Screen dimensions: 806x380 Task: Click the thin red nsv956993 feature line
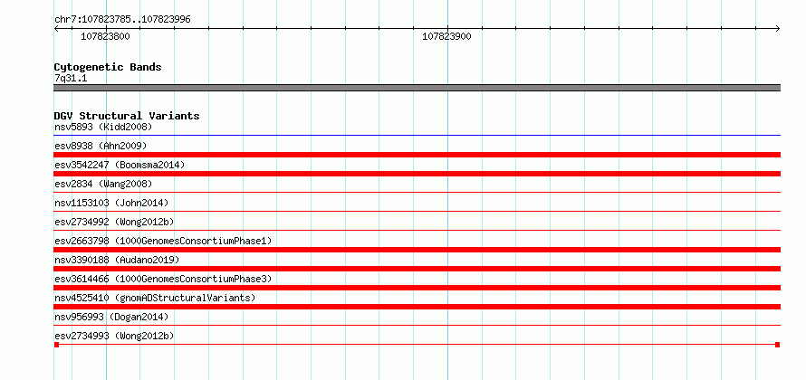click(417, 326)
